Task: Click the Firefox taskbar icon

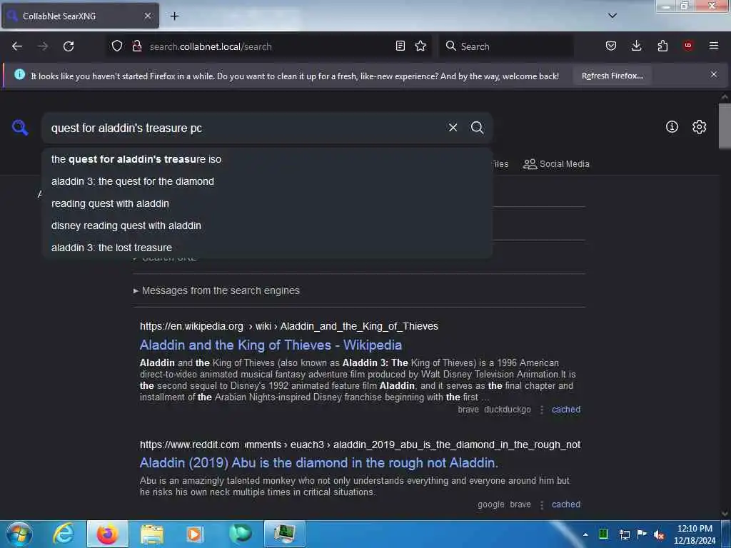Action: 107,534
